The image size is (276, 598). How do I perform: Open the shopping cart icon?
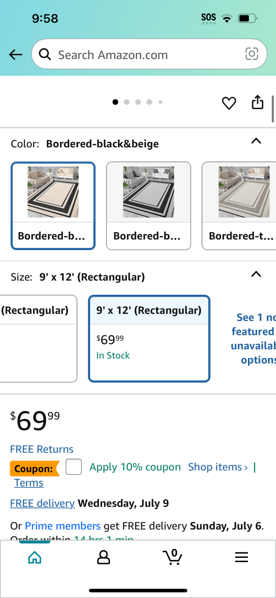point(172,557)
